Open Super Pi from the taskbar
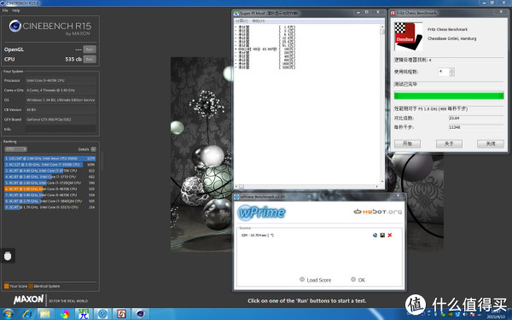The height and width of the screenshot is (320, 512). pos(84,314)
